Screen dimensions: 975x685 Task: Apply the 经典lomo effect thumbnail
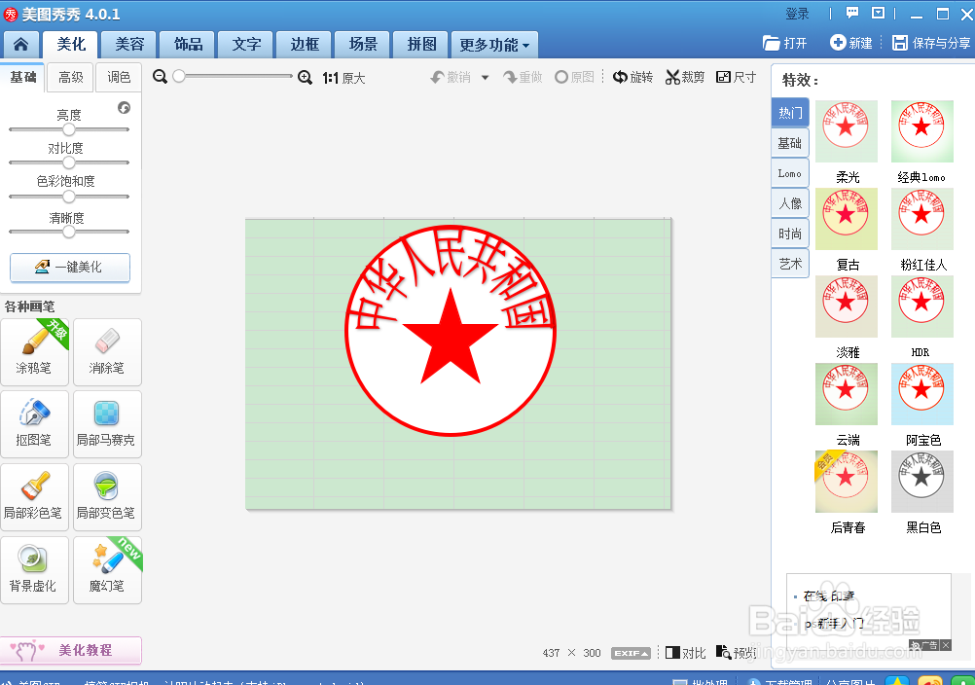point(922,131)
